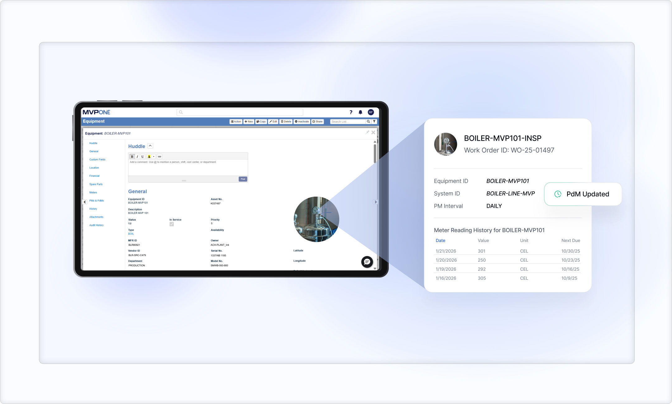Viewport: 672px width, 404px height.
Task: Click the search list magnifier icon
Action: (368, 121)
